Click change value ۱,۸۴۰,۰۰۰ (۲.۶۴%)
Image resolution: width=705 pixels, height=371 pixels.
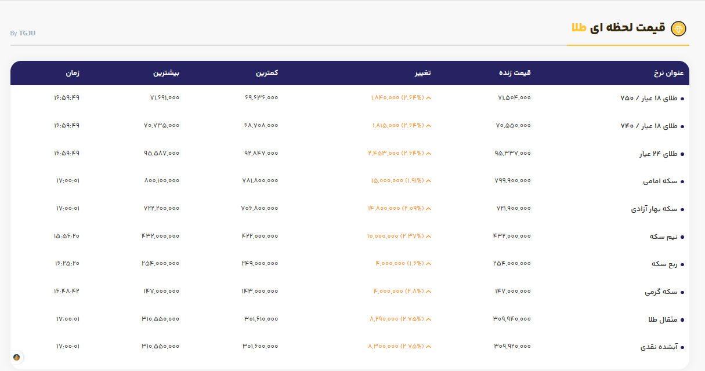pyautogui.click(x=397, y=98)
